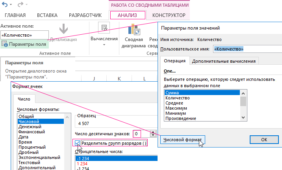The width and height of the screenshot is (282, 170).
Task: Select the Дата number format
Action: [x=41, y=137]
